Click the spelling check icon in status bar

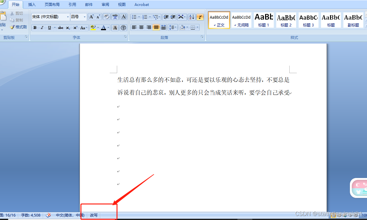48,215
